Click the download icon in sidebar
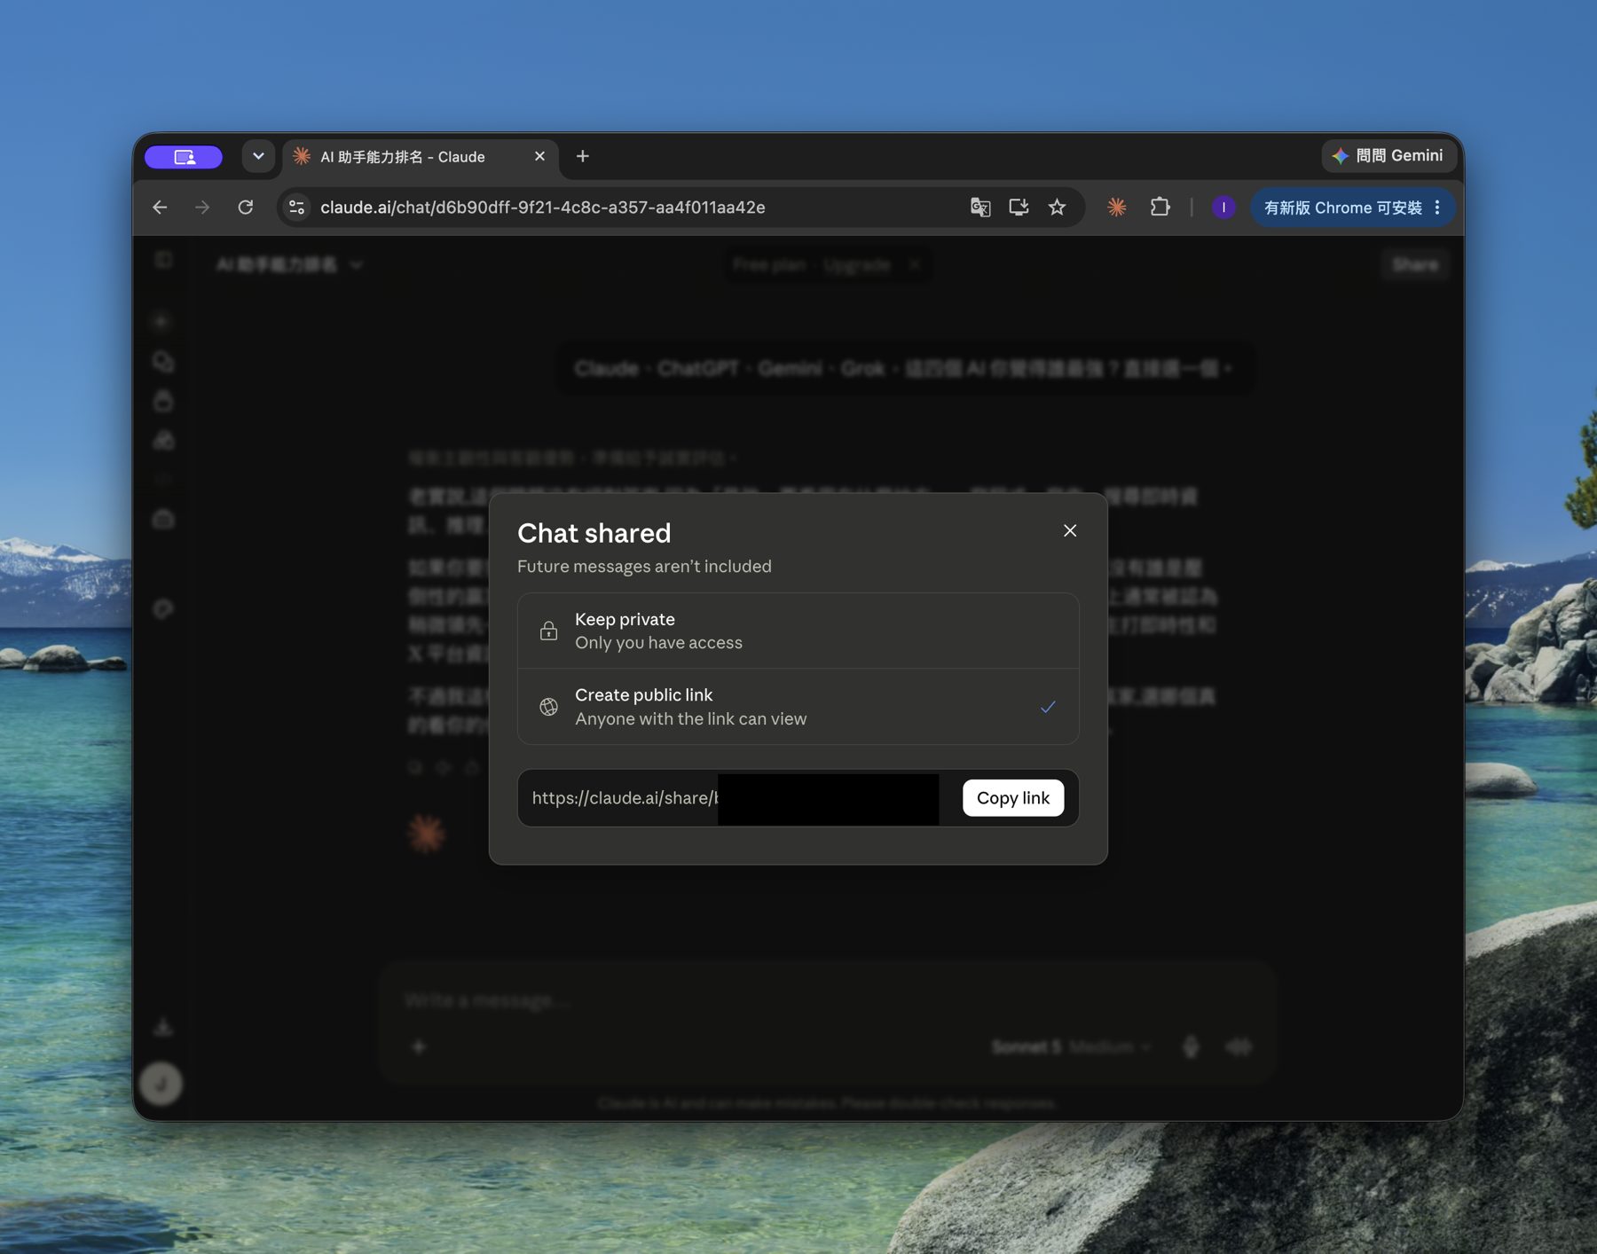 click(x=163, y=1027)
